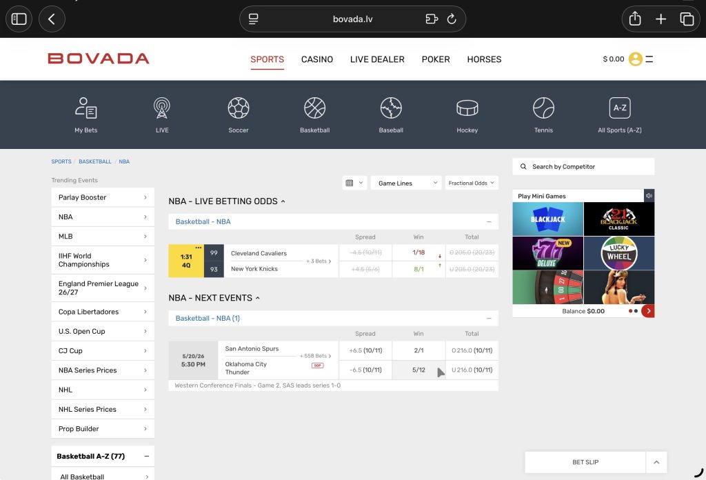This screenshot has width=706, height=480.
Task: Open the Fractional Odds dropdown
Action: [472, 183]
